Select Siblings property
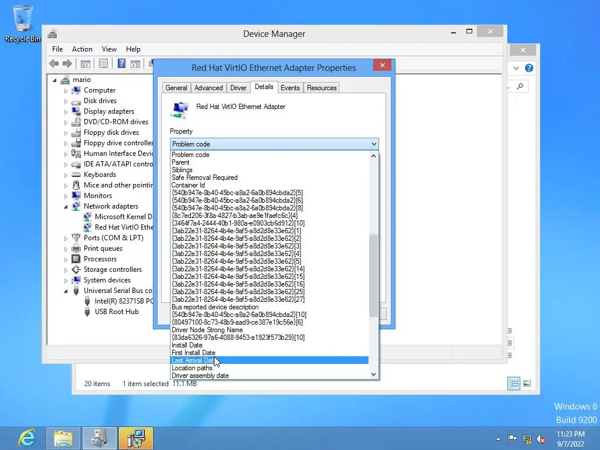This screenshot has width=600, height=450. pyautogui.click(x=270, y=169)
